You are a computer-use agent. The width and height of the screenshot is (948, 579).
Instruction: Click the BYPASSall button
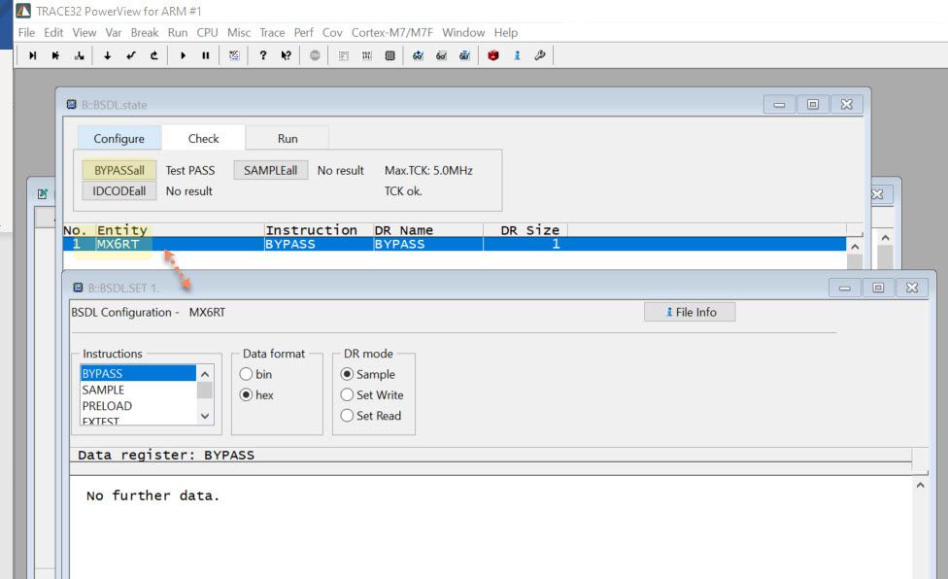click(x=119, y=170)
